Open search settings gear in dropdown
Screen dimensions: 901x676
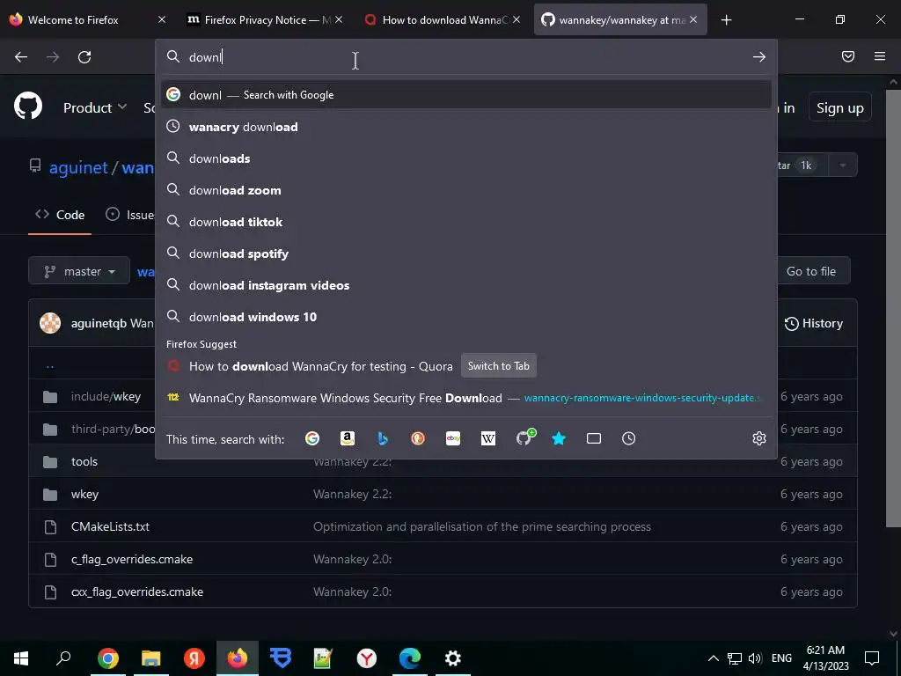(759, 438)
